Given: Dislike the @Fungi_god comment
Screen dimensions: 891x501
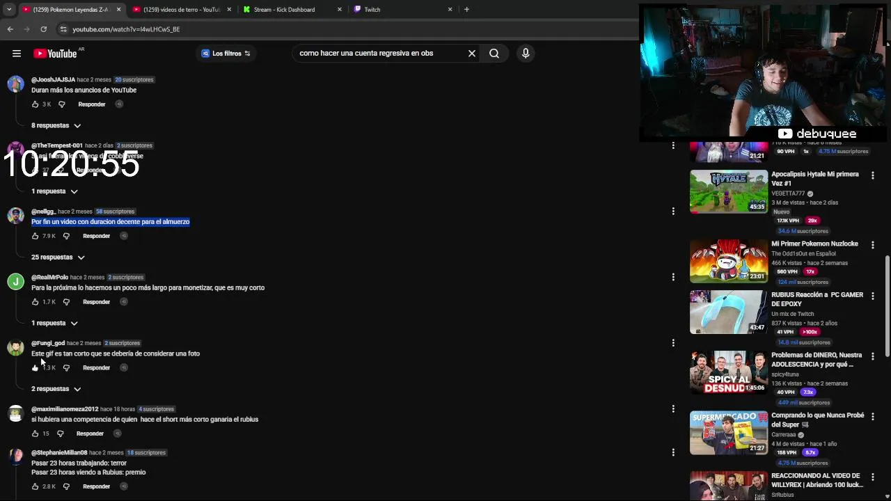Looking at the screenshot, I should pyautogui.click(x=66, y=368).
